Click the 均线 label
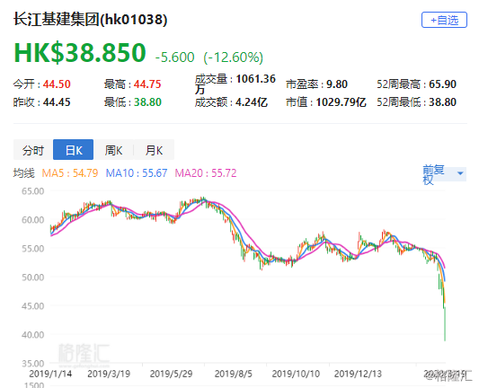The height and width of the screenshot is (388, 479). [24, 173]
